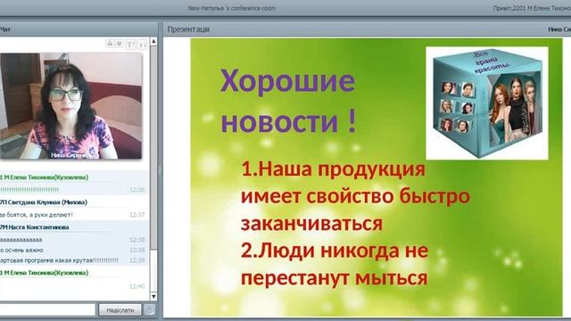Click the 12:40 timestamp in chat

pos(137,286)
